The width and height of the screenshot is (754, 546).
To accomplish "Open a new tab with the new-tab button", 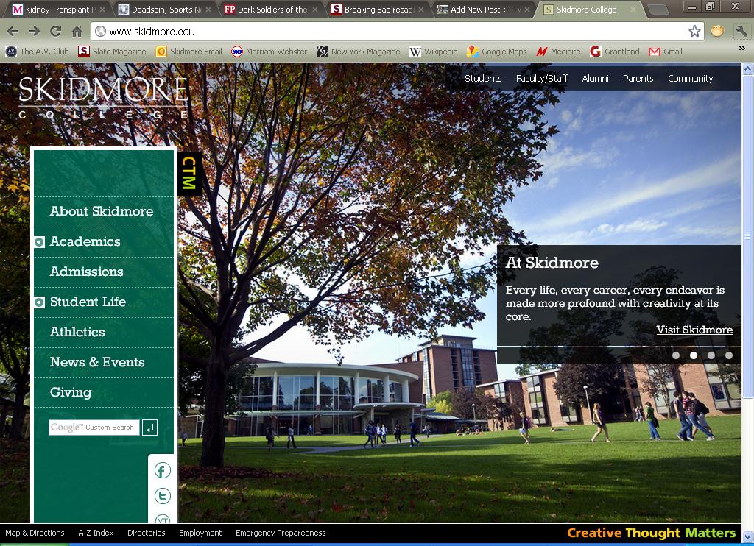I will [x=658, y=9].
